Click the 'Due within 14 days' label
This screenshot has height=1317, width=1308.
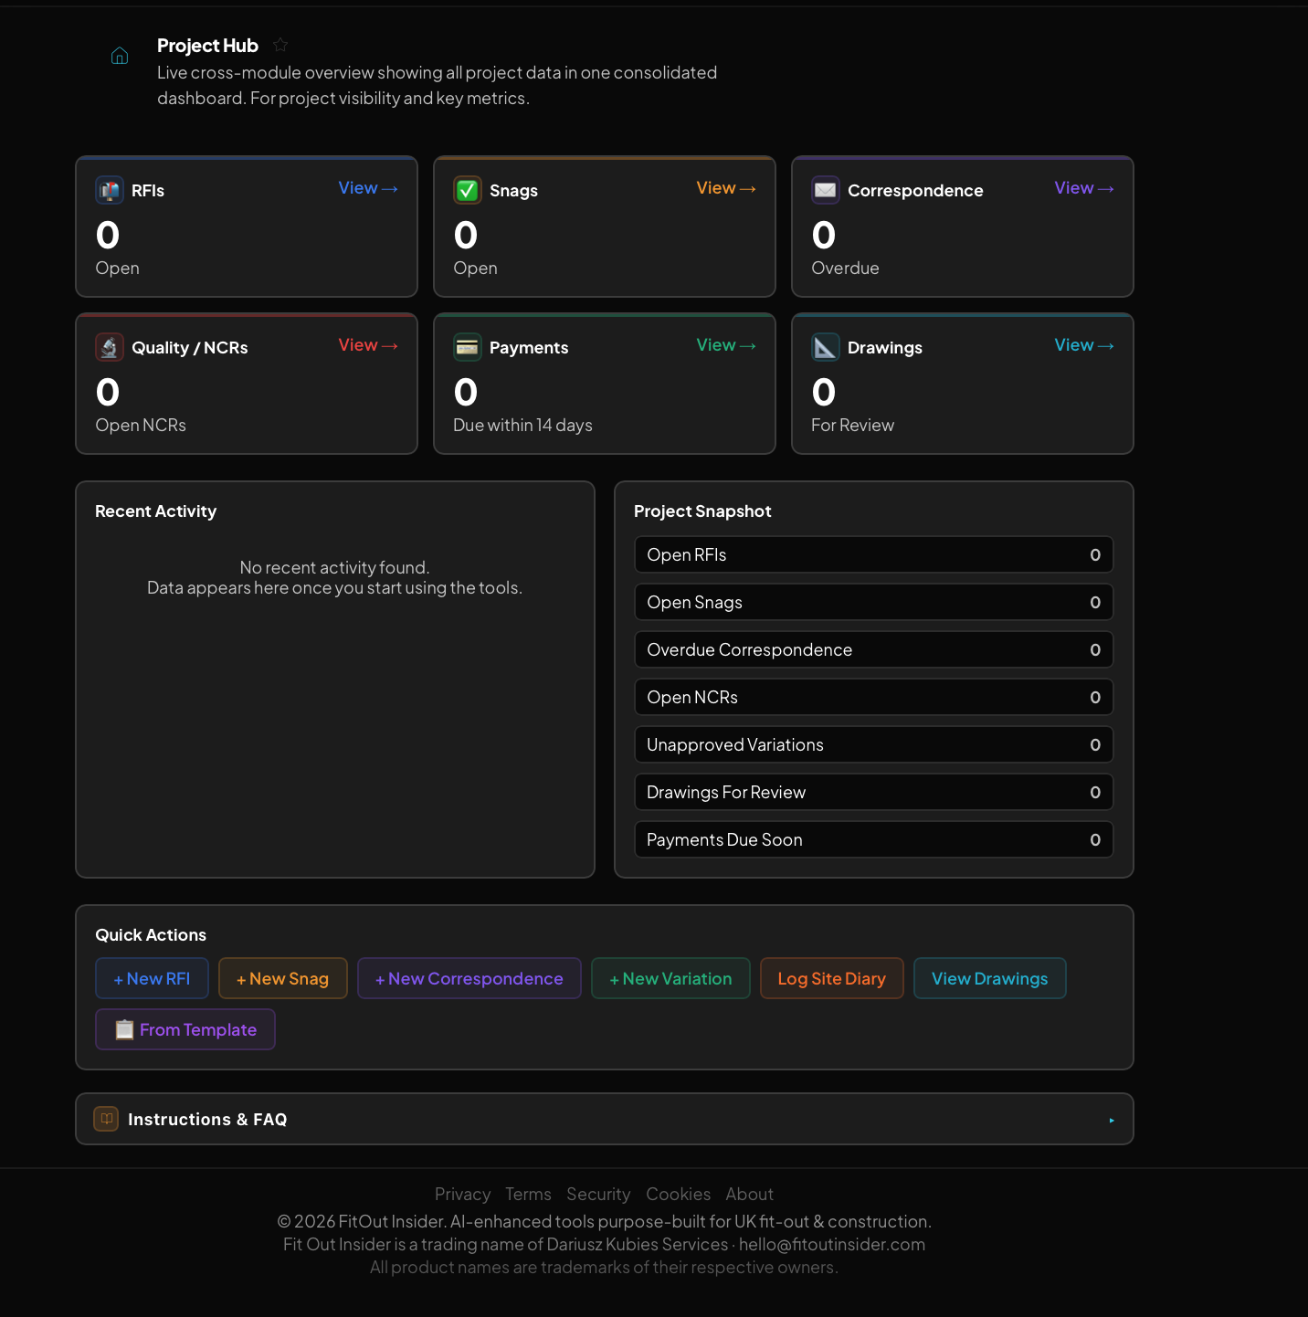point(522,425)
